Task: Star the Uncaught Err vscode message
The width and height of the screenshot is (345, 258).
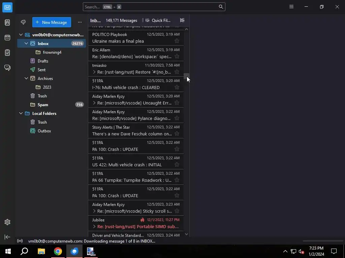Action: [x=177, y=103]
